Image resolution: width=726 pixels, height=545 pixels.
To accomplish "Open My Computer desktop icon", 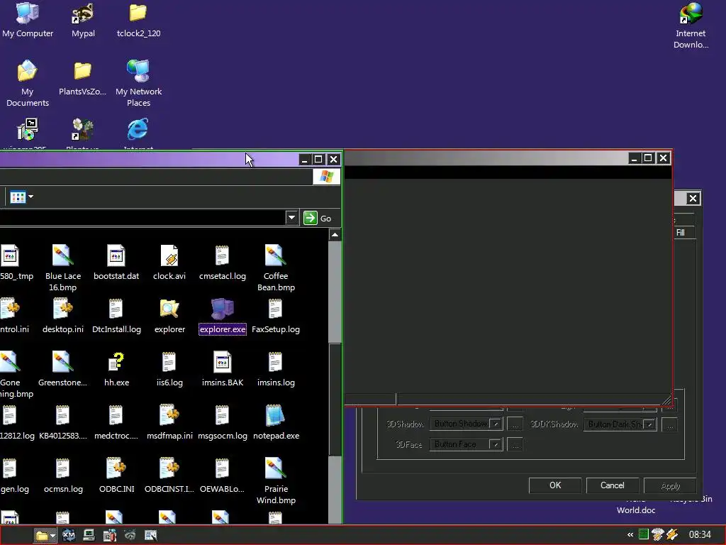I will [x=28, y=20].
